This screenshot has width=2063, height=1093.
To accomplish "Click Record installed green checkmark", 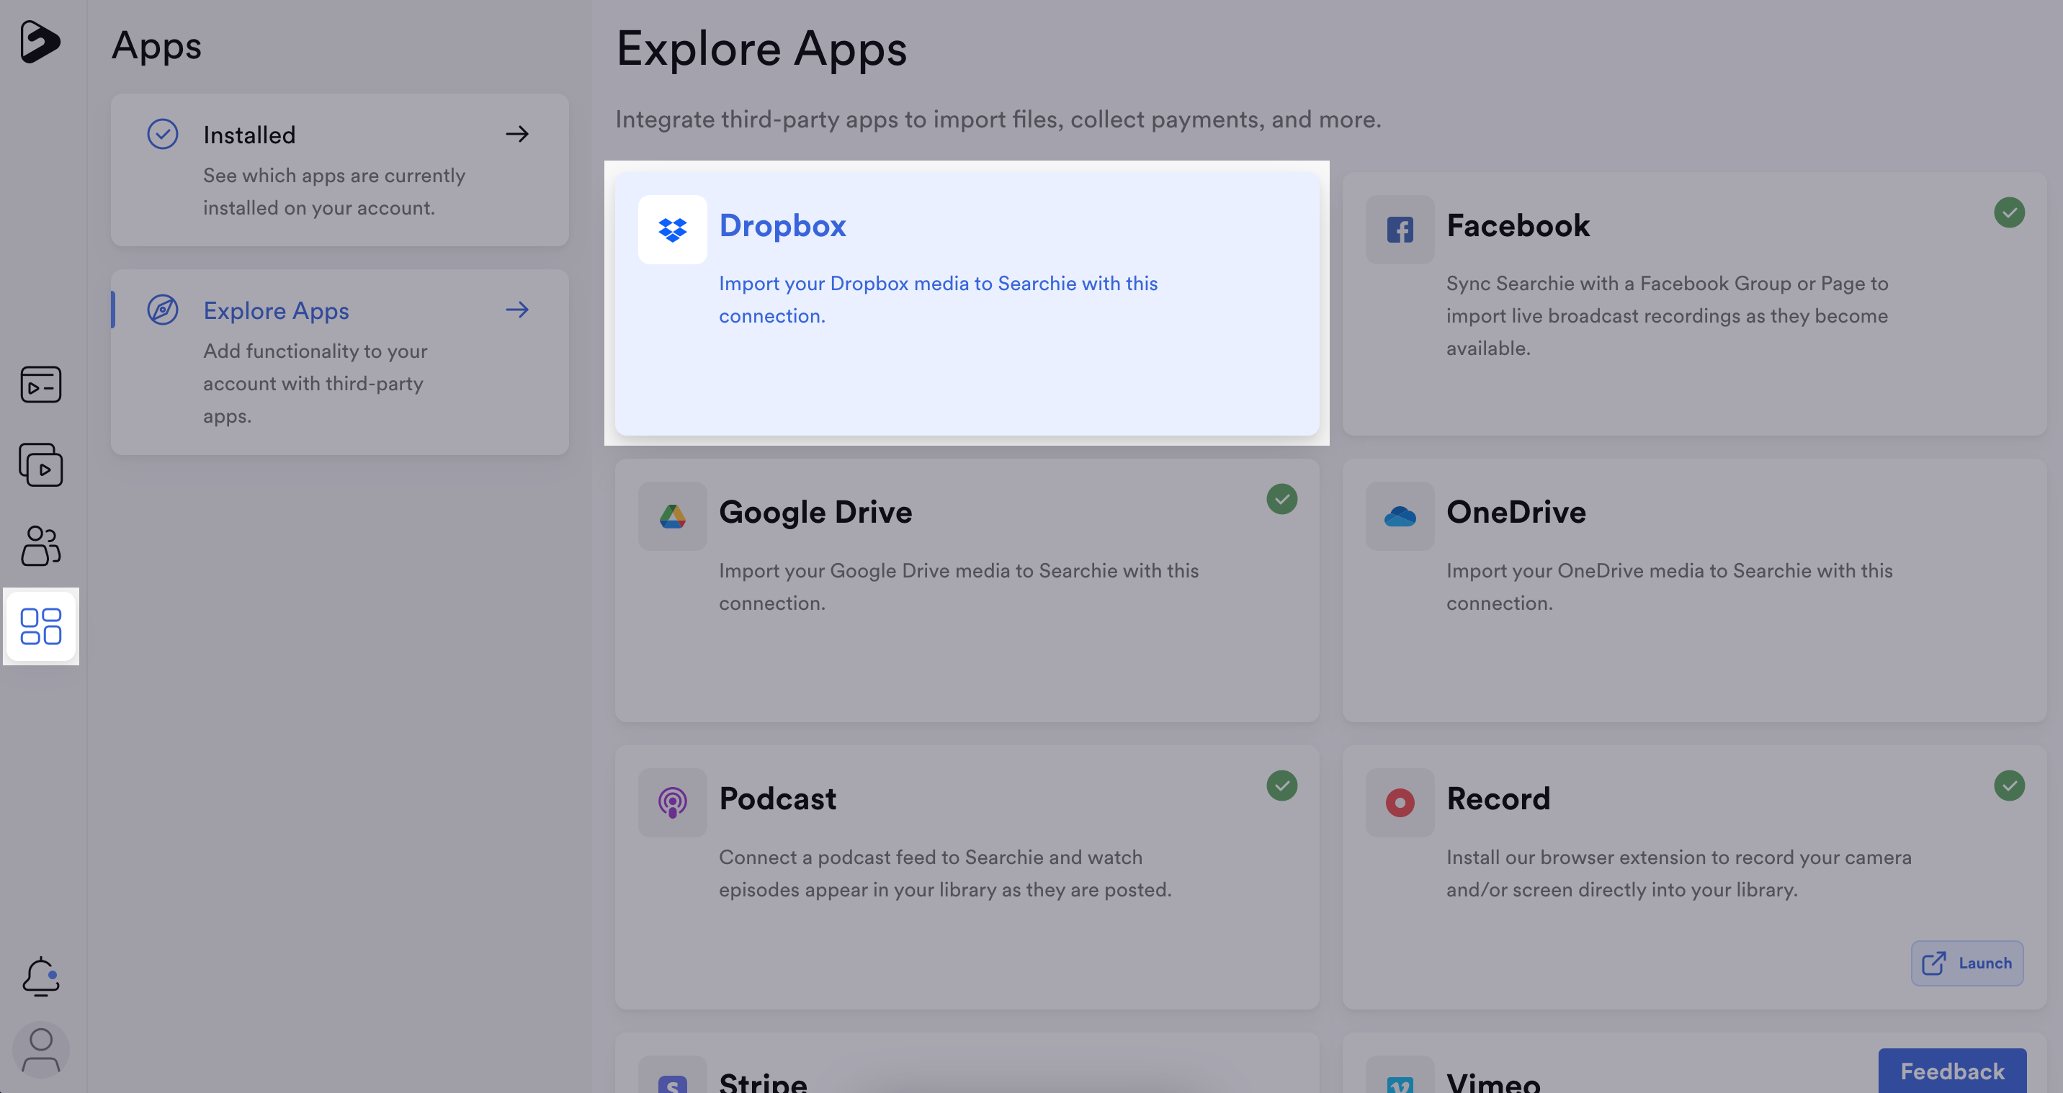I will pyautogui.click(x=2010, y=786).
